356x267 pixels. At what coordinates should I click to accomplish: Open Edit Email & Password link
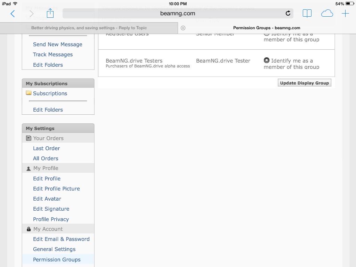61,239
